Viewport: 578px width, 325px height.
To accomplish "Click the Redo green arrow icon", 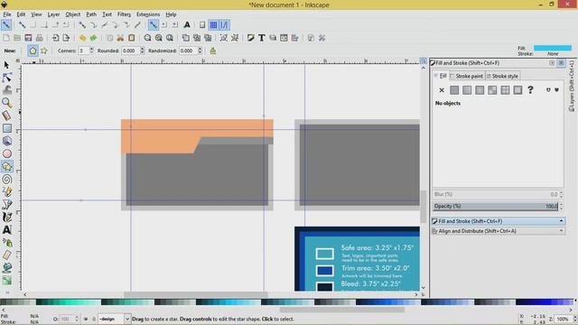I will coord(93,38).
